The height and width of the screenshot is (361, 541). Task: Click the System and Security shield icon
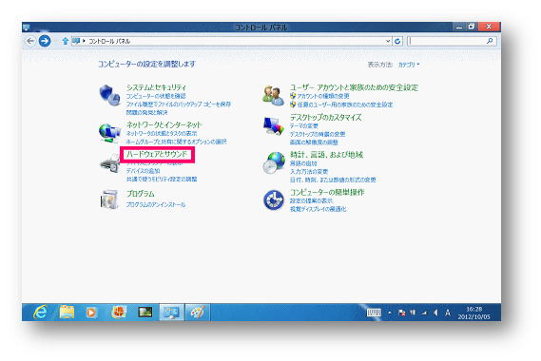(109, 95)
